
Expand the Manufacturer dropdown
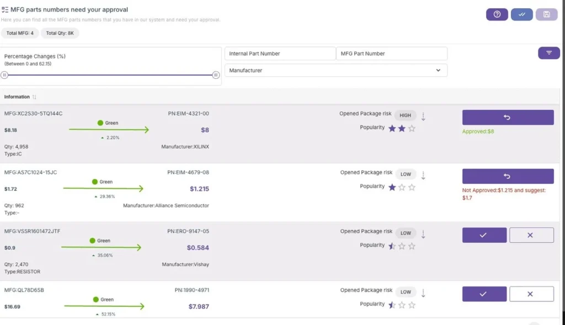coord(335,71)
